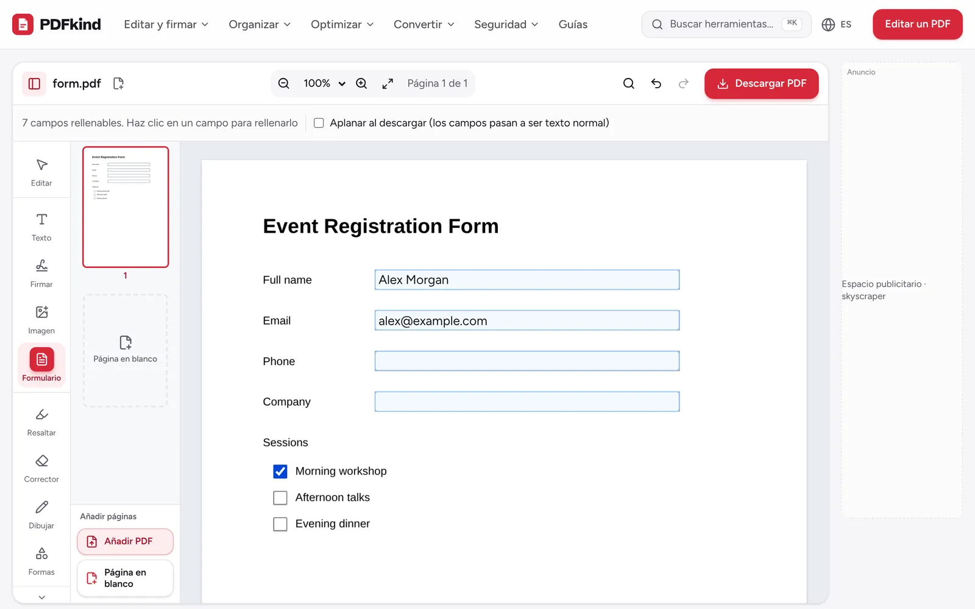Open the Convertir dropdown menu

click(424, 24)
